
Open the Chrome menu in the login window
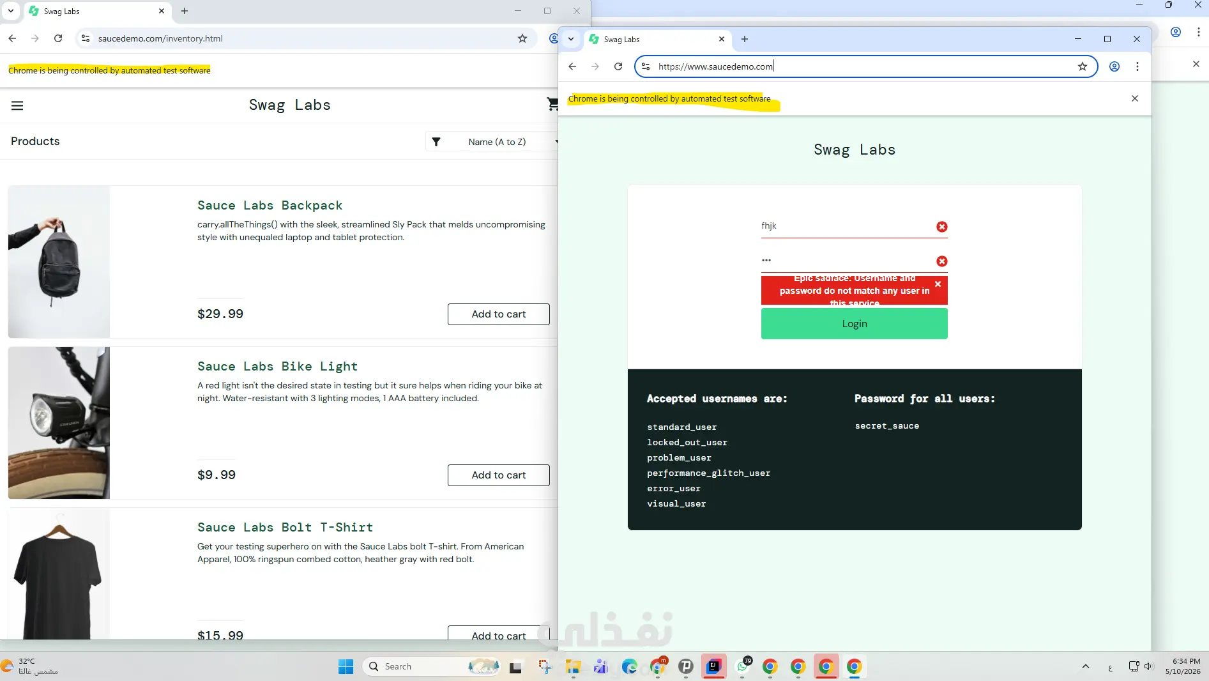pos(1137,66)
